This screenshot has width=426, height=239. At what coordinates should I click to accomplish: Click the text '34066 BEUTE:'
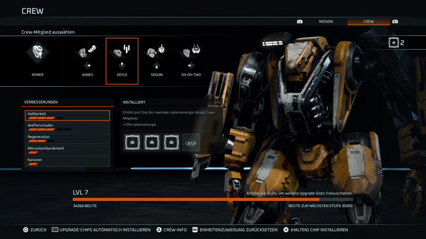85,206
